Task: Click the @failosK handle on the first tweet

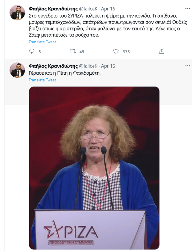Action: (x=88, y=8)
